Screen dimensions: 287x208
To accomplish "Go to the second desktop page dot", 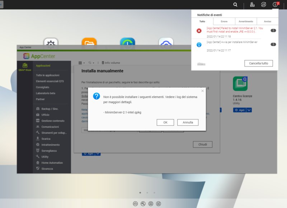I will click(x=147, y=193).
